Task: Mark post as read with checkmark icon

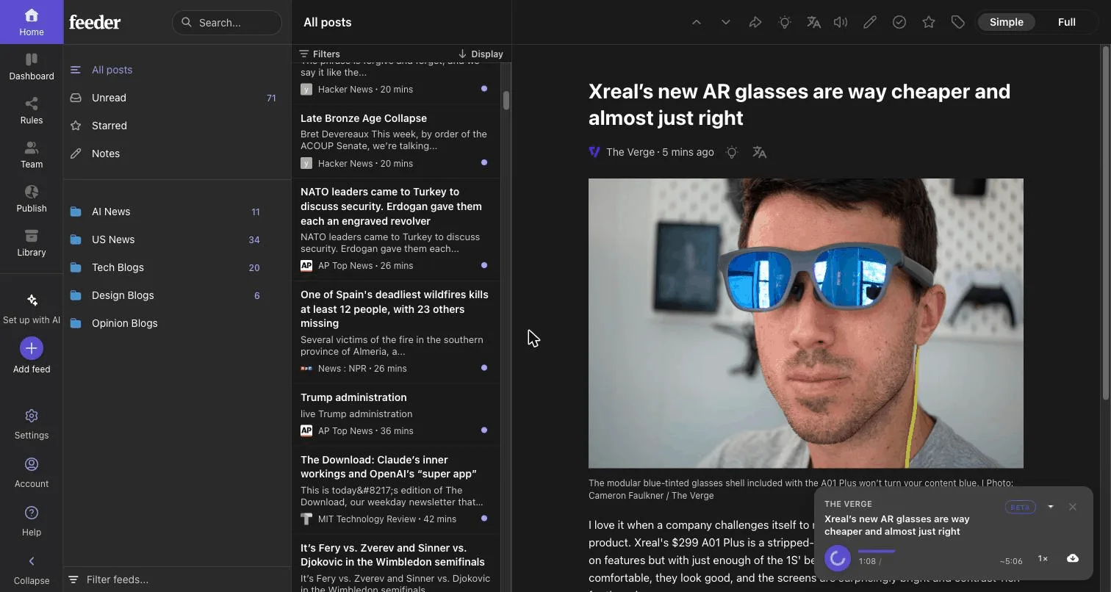Action: tap(899, 22)
